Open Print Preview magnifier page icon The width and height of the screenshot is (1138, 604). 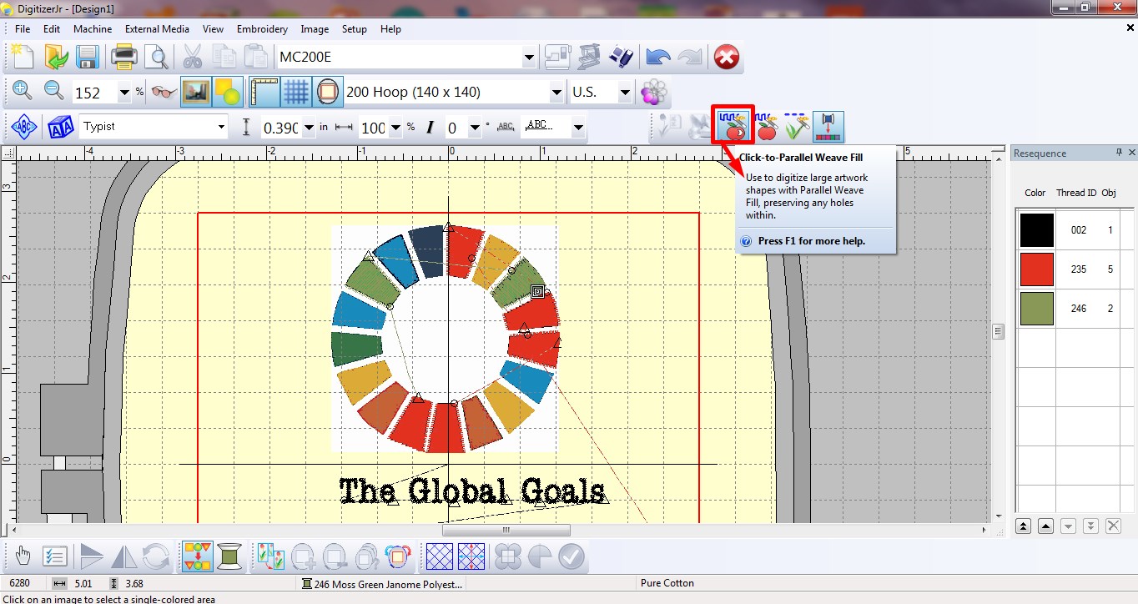[156, 57]
